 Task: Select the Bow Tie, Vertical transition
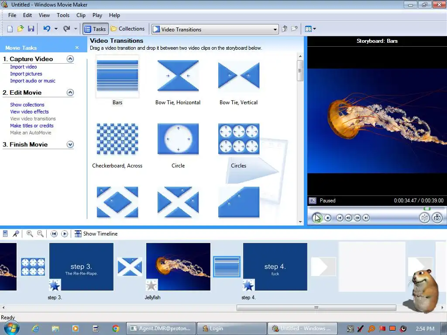click(x=239, y=76)
